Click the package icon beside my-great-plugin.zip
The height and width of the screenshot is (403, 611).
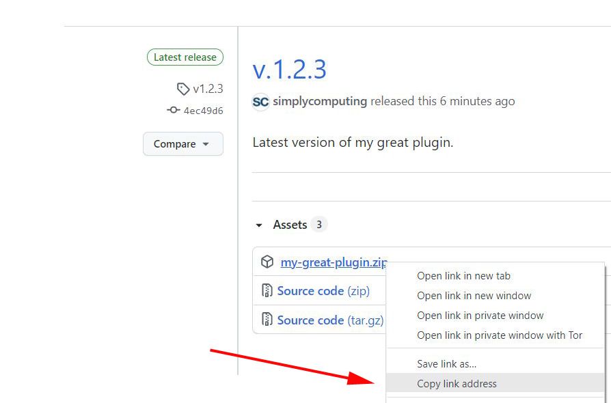pyautogui.click(x=267, y=262)
